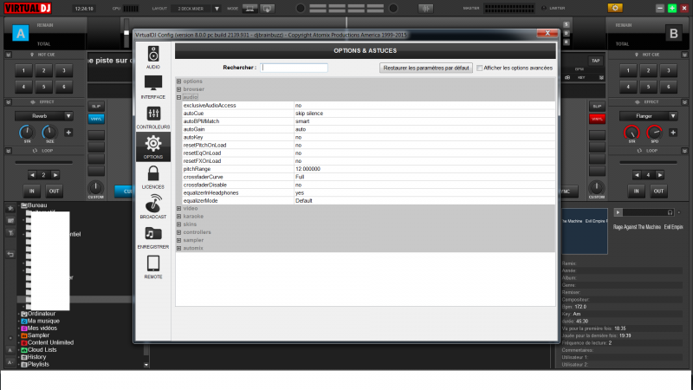Click plus icon beside deck B effect knobs

click(x=673, y=133)
